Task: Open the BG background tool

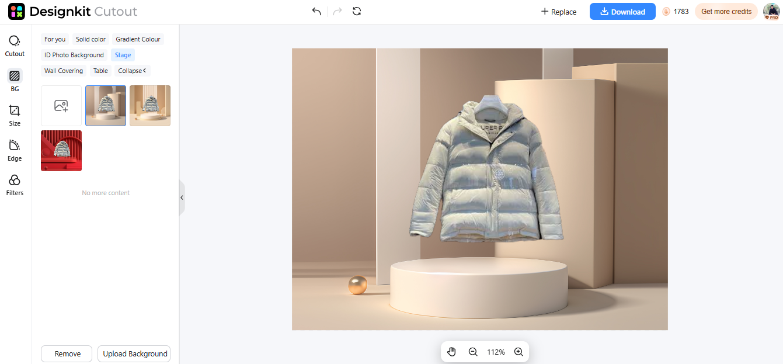Action: pyautogui.click(x=15, y=81)
